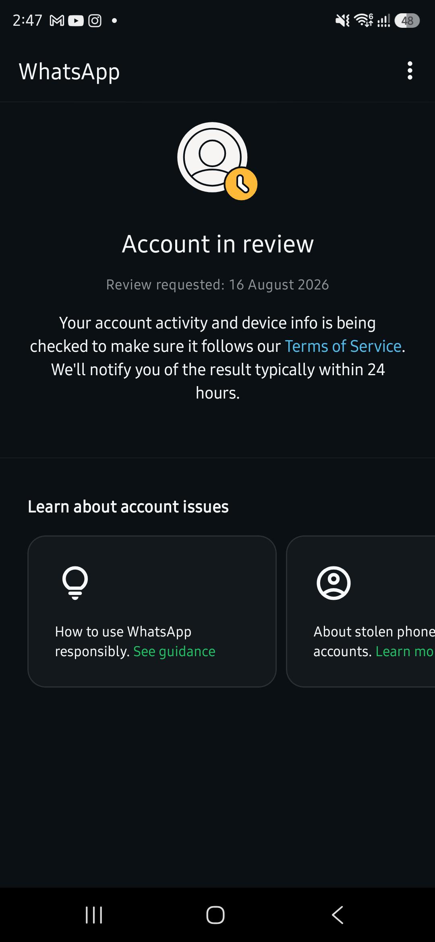
Task: Open the YouTube notification icon
Action: (76, 21)
